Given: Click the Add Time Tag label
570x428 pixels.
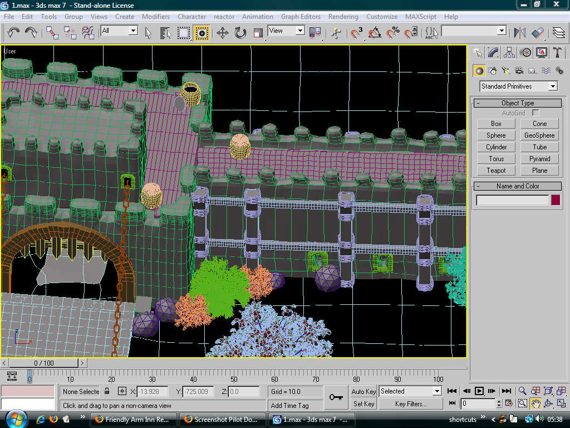Looking at the screenshot, I should [289, 406].
